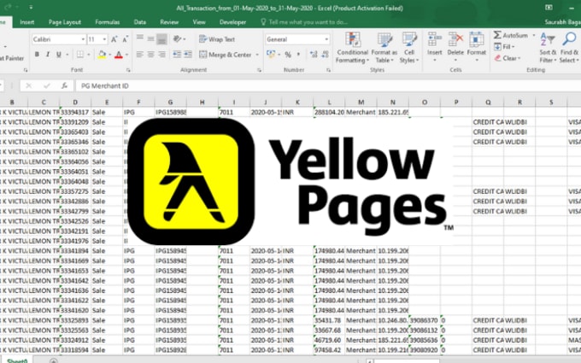Open Conditional Formatting menu
This screenshot has width=581, height=363.
click(352, 48)
